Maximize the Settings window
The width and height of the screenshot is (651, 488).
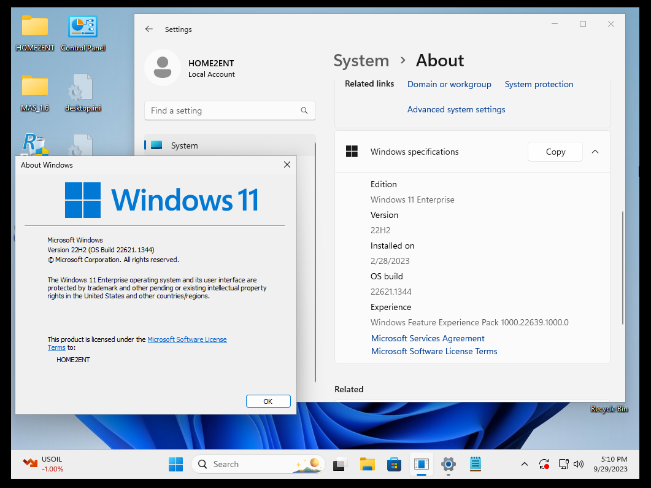tap(583, 24)
